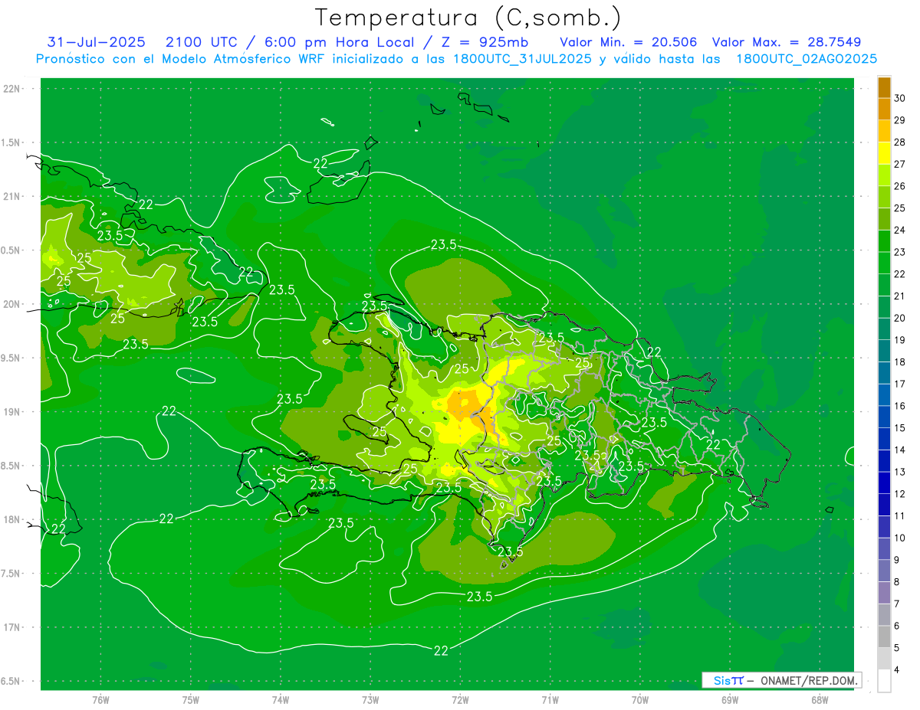Click legend value 20 on color bar
This screenshot has width=920, height=710.
pos(900,318)
